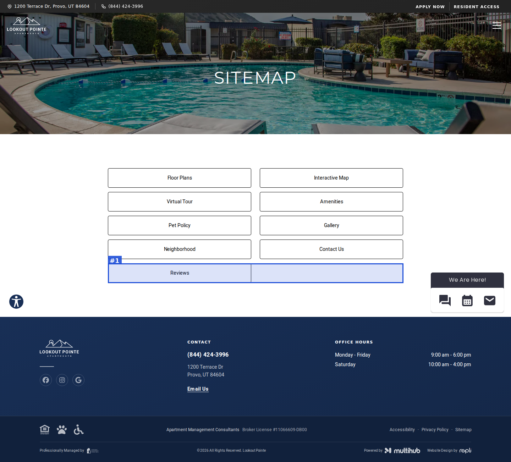Click Apartment Management Consultants link
Screen dimensions: 511x462
pyautogui.click(x=203, y=430)
